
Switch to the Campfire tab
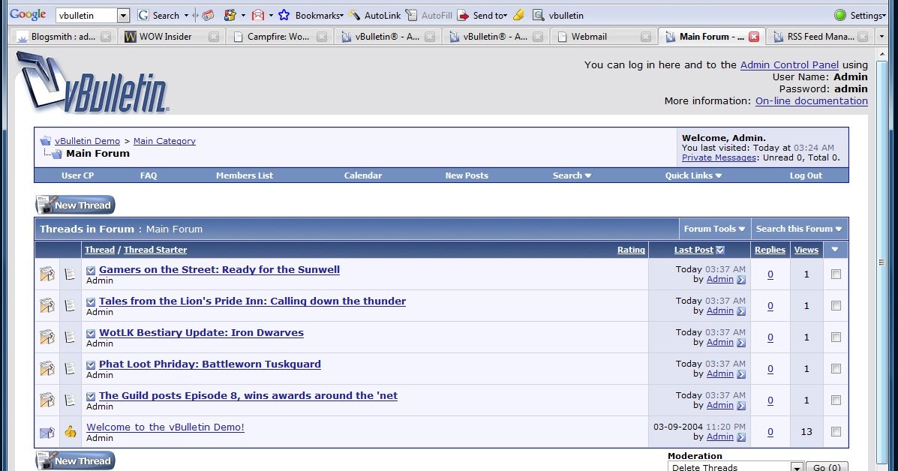coord(280,37)
